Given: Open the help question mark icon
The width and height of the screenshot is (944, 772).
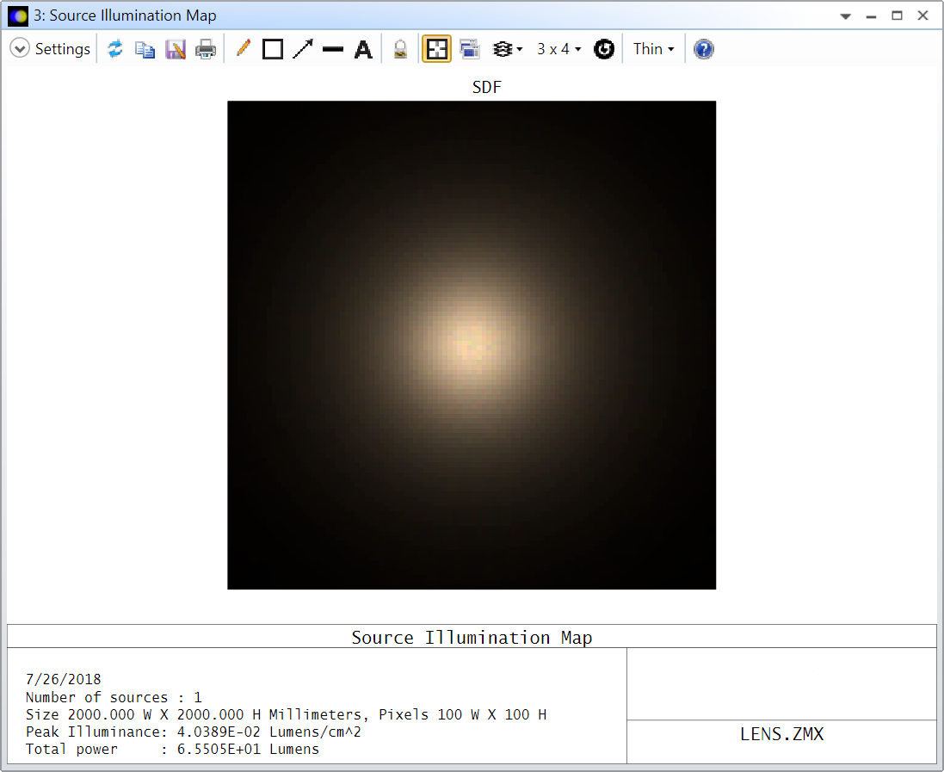Looking at the screenshot, I should coord(704,49).
